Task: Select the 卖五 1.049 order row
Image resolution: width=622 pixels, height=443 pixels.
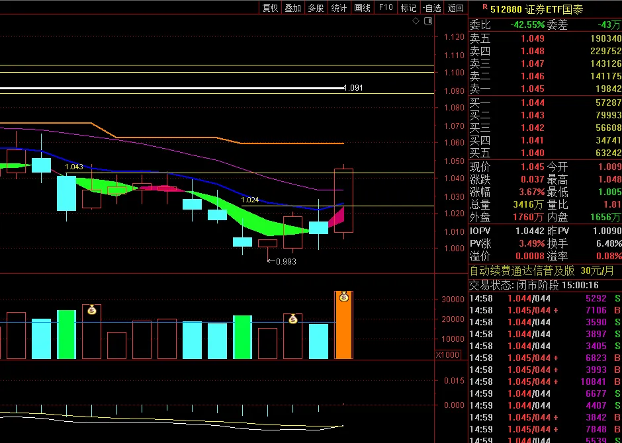Action: click(x=545, y=38)
